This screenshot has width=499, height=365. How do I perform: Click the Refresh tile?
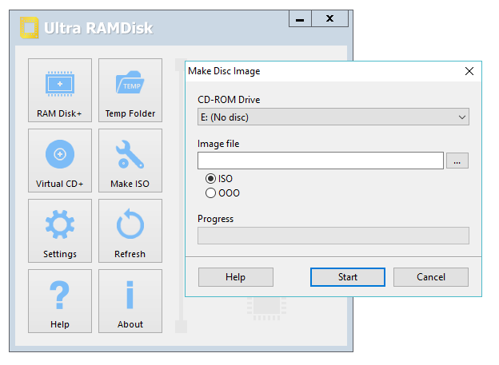tap(130, 231)
